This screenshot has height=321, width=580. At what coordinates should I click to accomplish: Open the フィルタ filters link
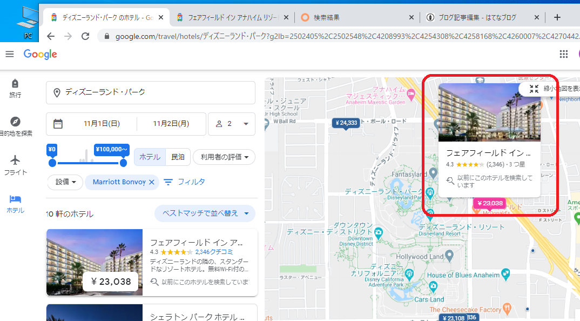(184, 182)
